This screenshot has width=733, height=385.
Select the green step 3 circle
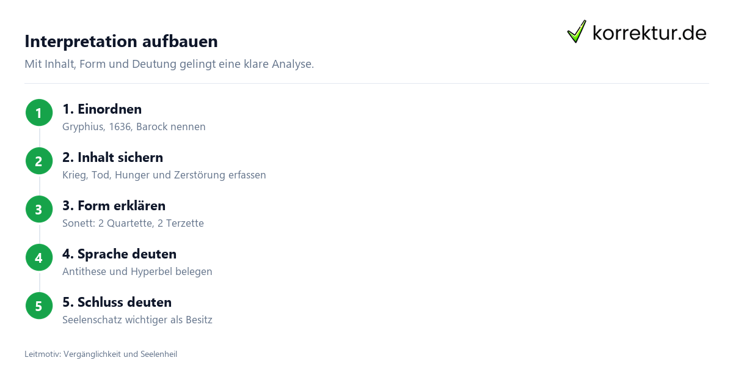click(39, 209)
